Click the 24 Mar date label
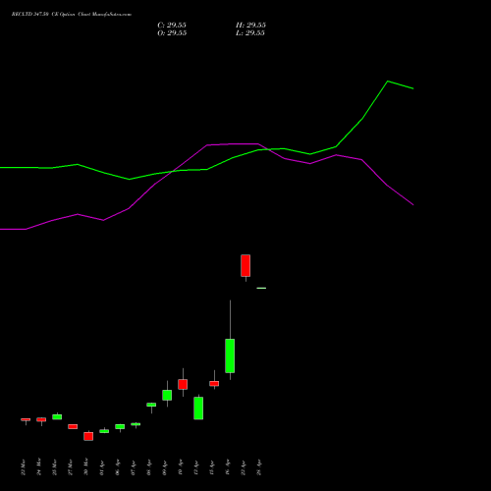The height and width of the screenshot is (491, 491). pyautogui.click(x=38, y=467)
